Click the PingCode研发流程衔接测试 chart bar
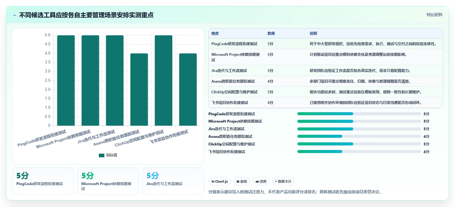455x207 pixels. [x=66, y=80]
